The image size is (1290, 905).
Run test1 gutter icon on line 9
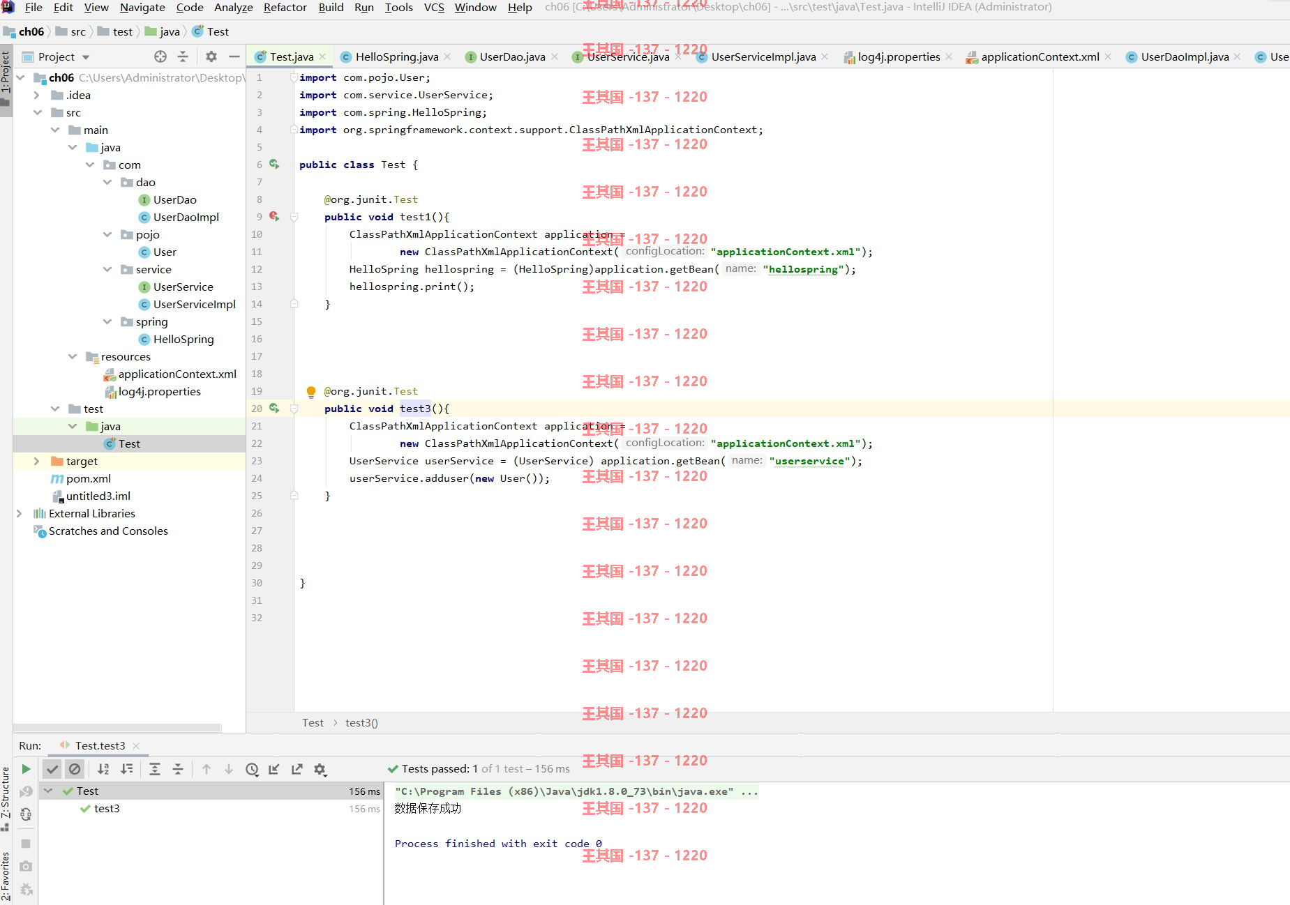pos(274,216)
